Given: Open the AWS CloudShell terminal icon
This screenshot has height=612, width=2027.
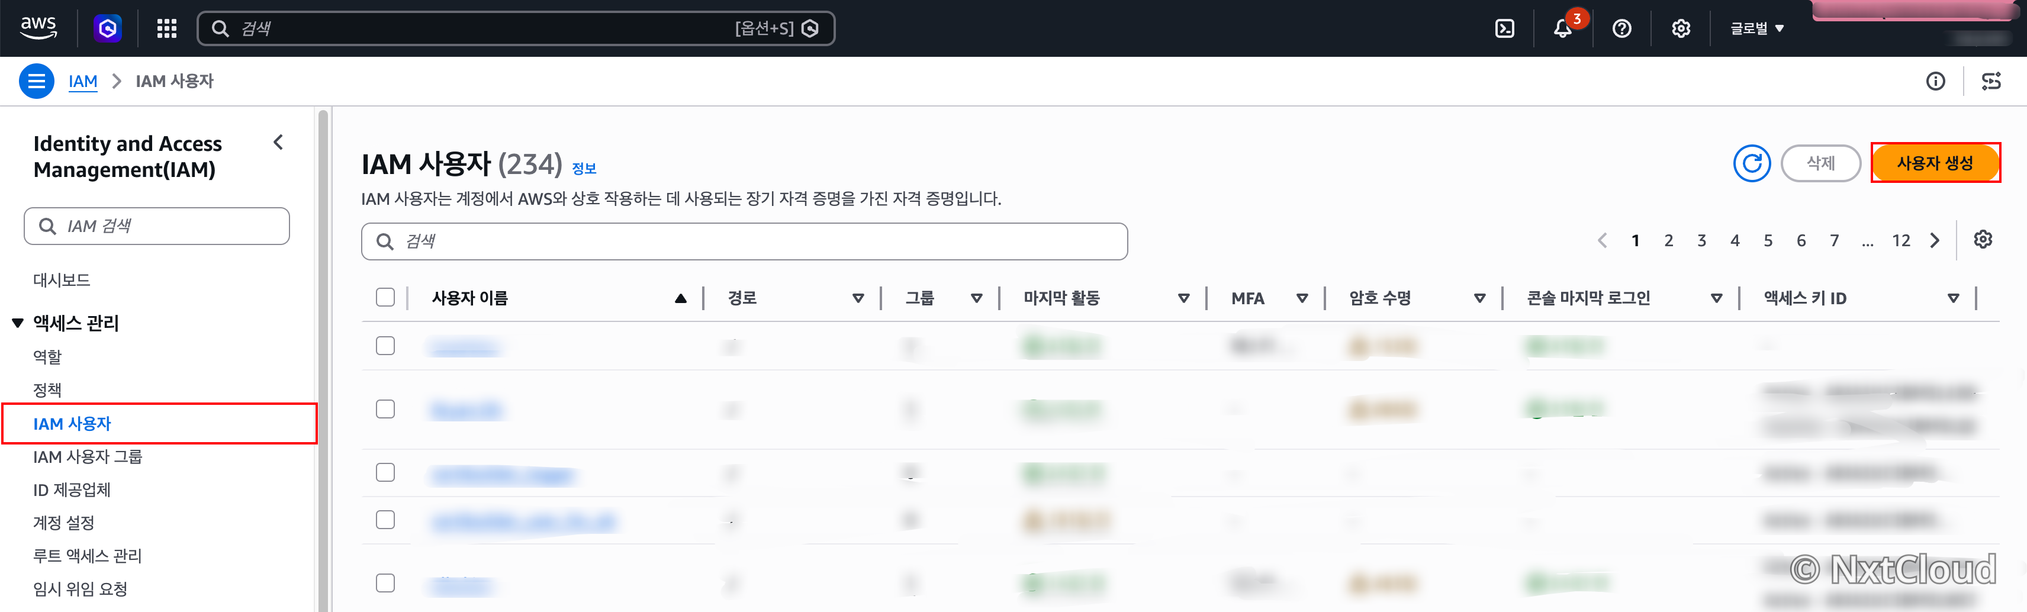Looking at the screenshot, I should click(1504, 28).
